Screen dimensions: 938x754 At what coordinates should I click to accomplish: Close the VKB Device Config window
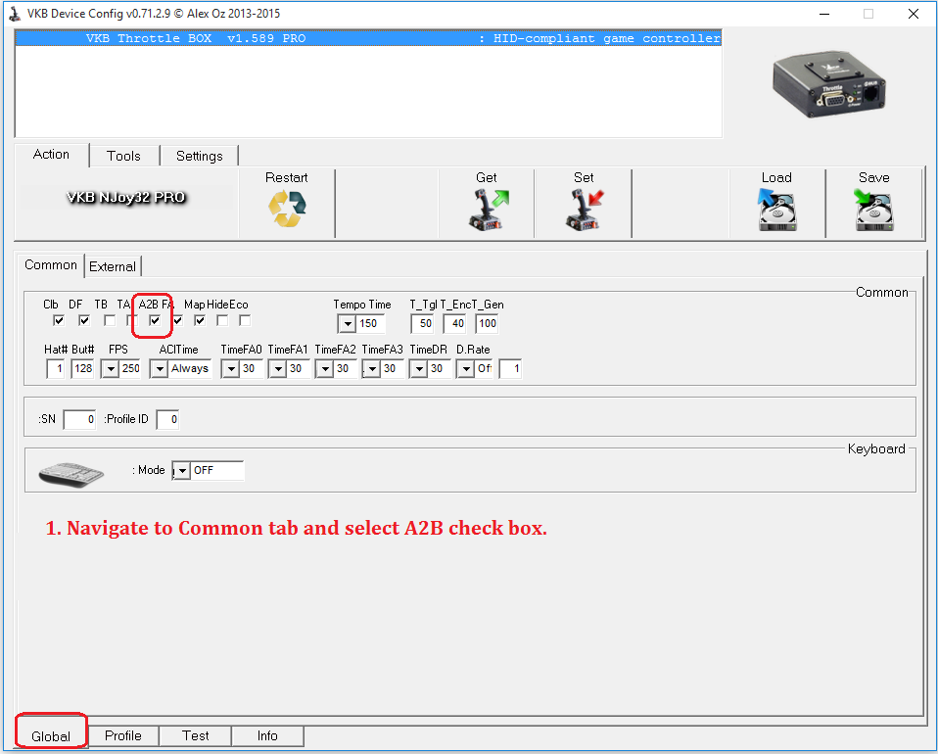click(x=914, y=14)
